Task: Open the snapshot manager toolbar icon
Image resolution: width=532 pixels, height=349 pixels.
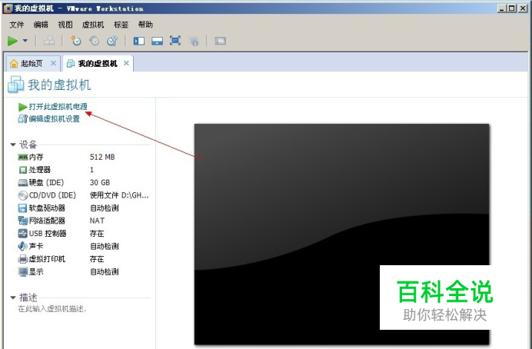Action: 112,41
